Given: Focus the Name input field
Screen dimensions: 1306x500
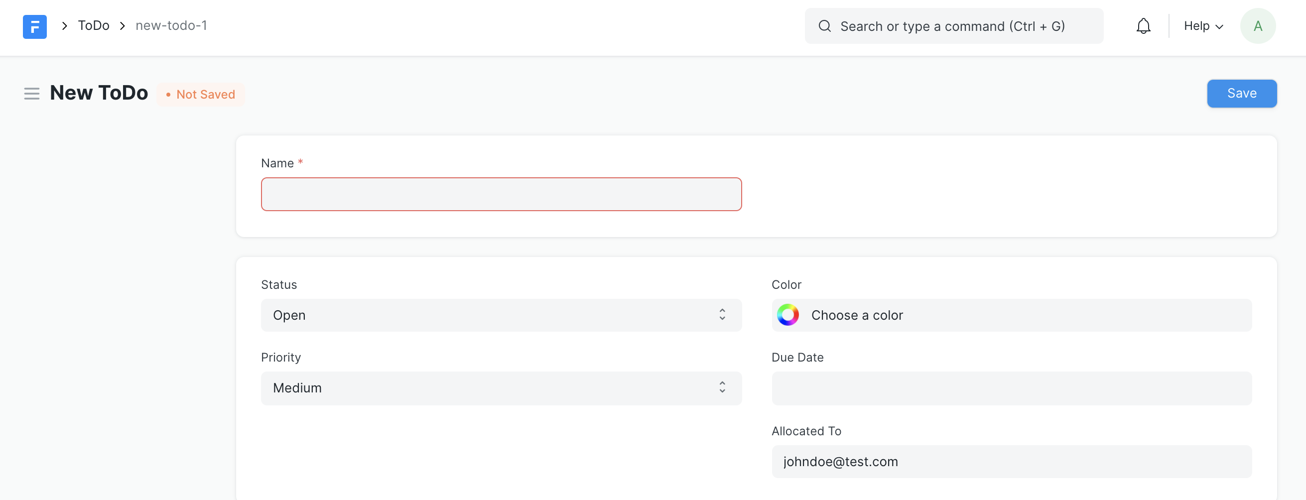Looking at the screenshot, I should pyautogui.click(x=501, y=194).
